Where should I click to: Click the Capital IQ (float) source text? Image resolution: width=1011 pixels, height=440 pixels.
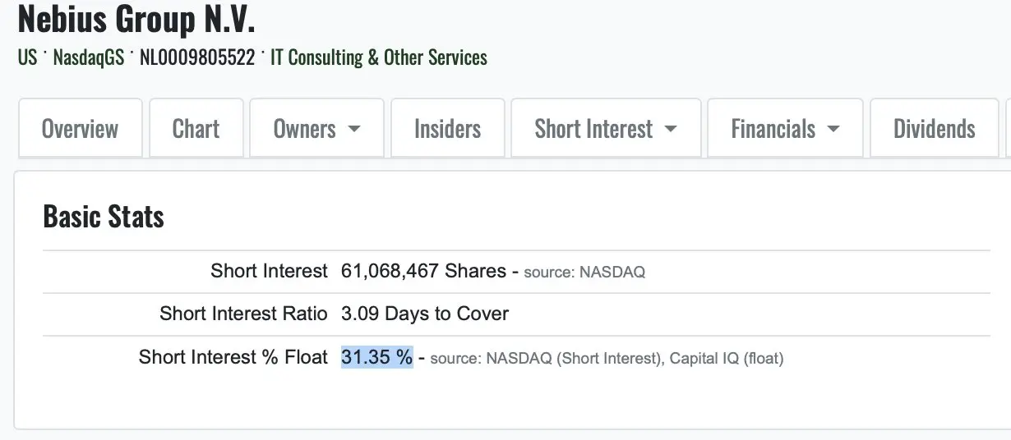pyautogui.click(x=727, y=358)
